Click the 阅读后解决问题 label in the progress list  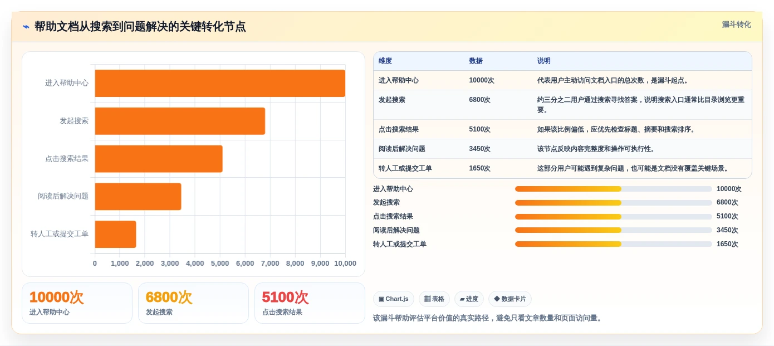point(396,230)
